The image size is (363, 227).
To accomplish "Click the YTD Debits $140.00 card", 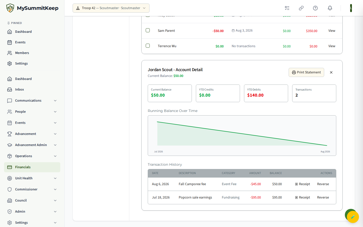I will 266,93.
